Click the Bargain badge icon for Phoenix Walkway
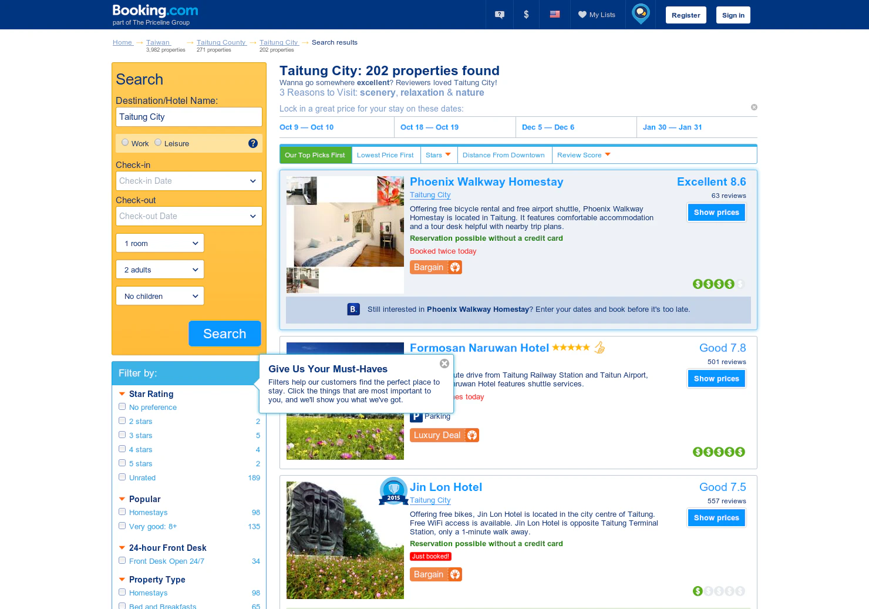This screenshot has width=869, height=609. tap(436, 267)
